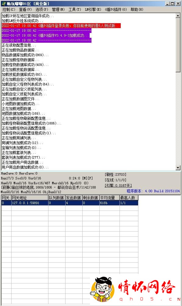The width and height of the screenshot is (182, 306).
Task: Click the 平均流量 column header
Action: pyautogui.click(x=109, y=198)
